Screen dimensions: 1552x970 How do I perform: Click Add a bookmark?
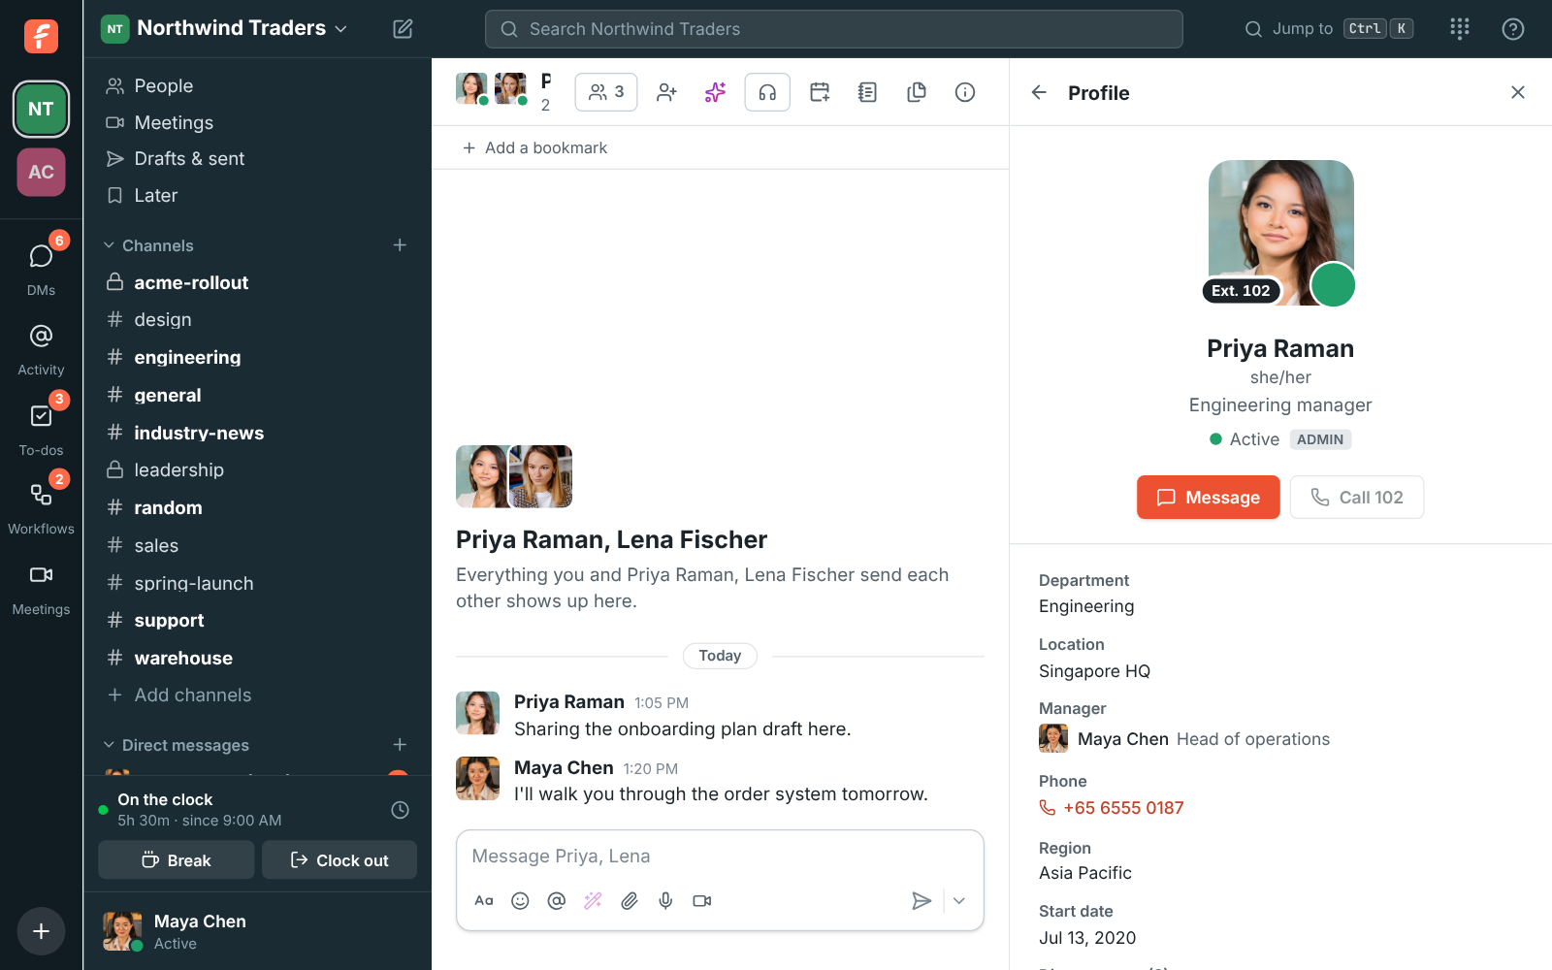[x=534, y=147]
